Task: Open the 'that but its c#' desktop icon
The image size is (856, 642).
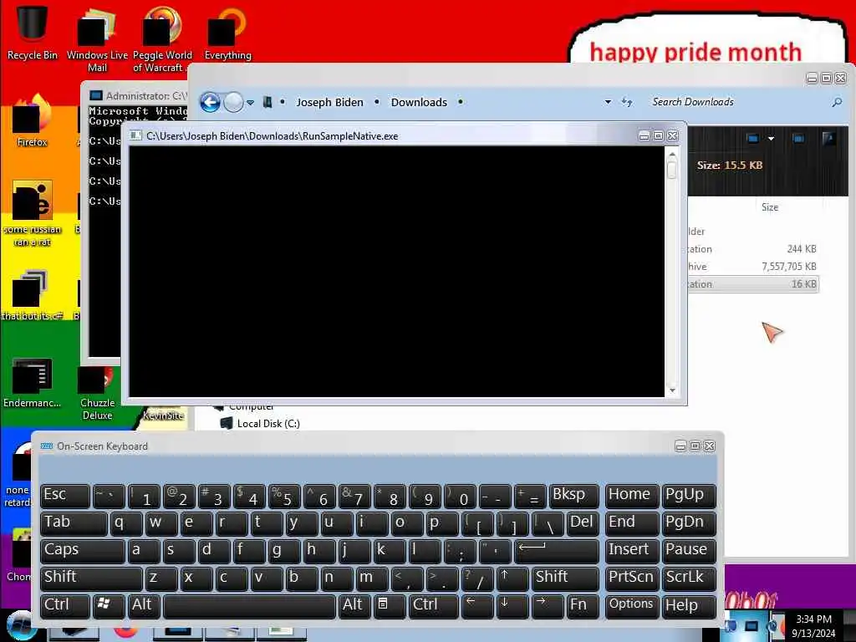Action: 32,295
